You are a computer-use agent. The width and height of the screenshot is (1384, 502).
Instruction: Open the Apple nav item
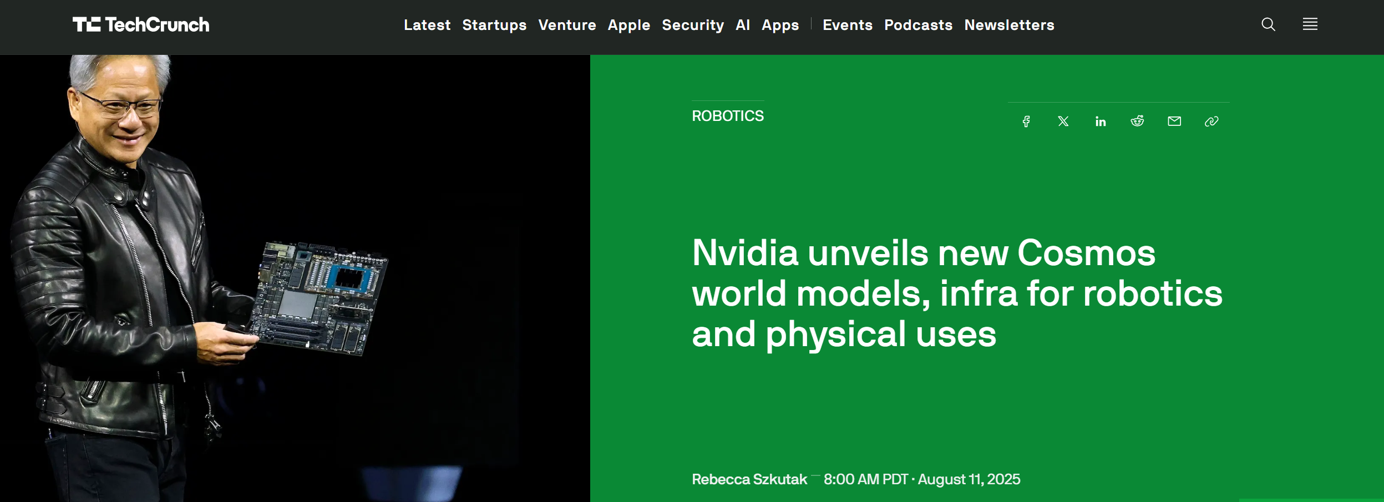[x=629, y=25]
